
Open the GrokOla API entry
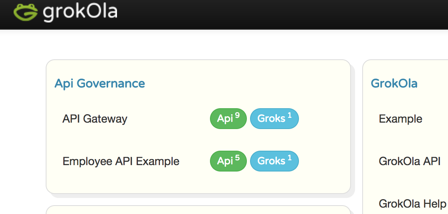click(410, 161)
